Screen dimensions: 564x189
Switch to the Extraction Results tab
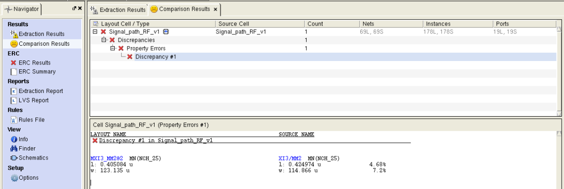[x=118, y=10]
